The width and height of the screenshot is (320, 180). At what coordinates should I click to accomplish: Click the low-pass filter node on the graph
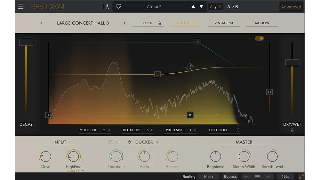(x=198, y=42)
